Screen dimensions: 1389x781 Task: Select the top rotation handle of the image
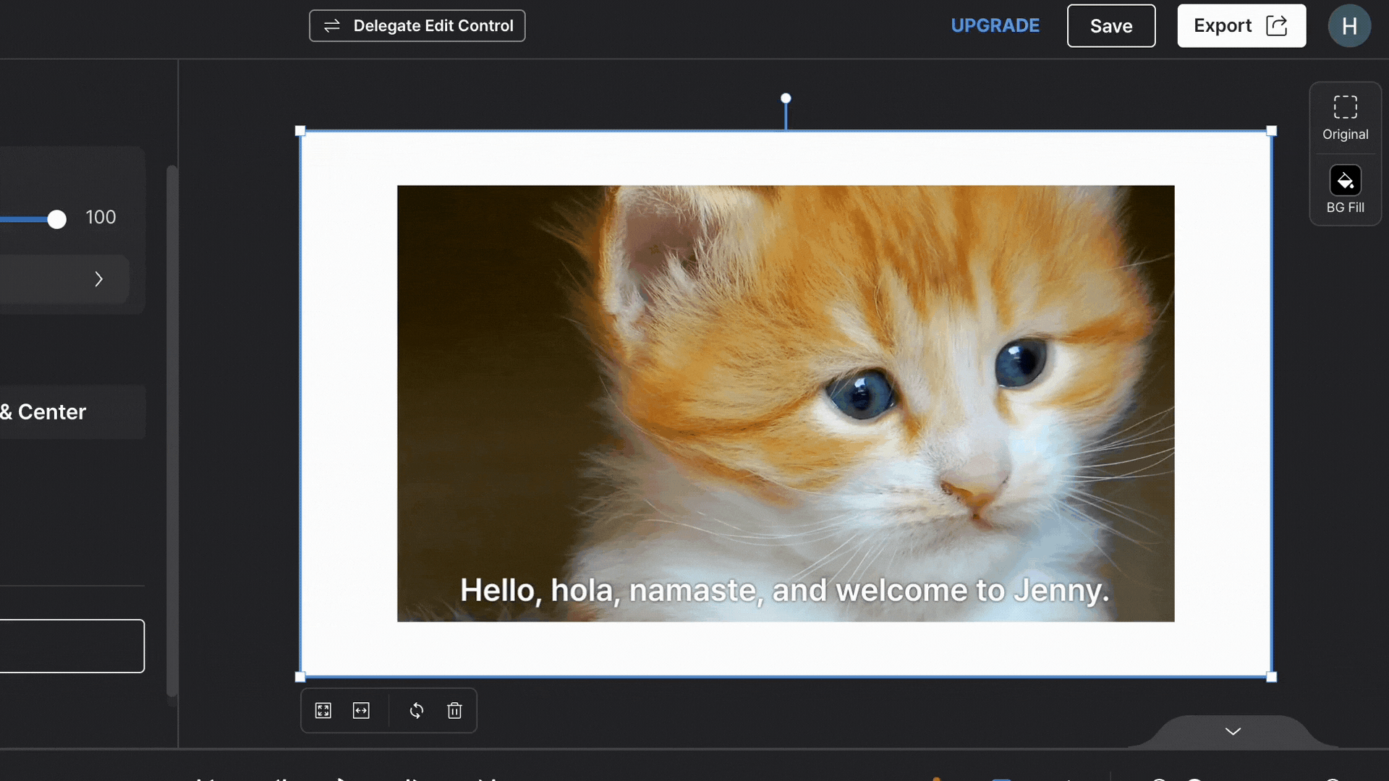click(x=786, y=97)
